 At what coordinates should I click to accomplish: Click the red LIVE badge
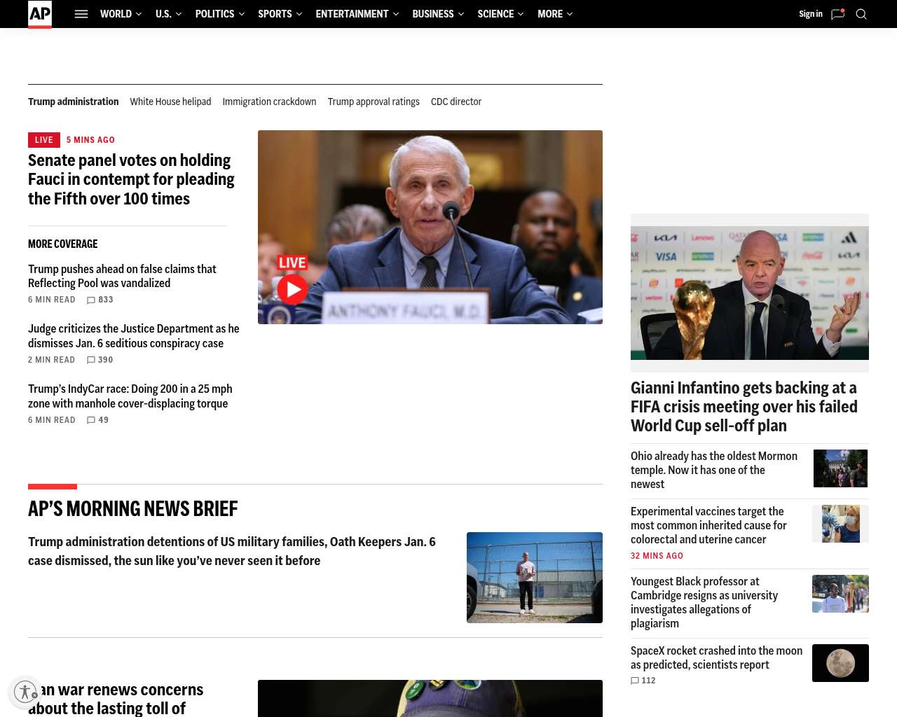click(44, 140)
